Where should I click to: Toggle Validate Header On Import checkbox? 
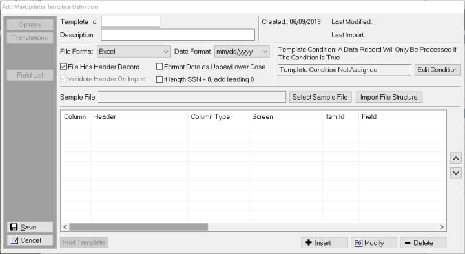(x=63, y=79)
